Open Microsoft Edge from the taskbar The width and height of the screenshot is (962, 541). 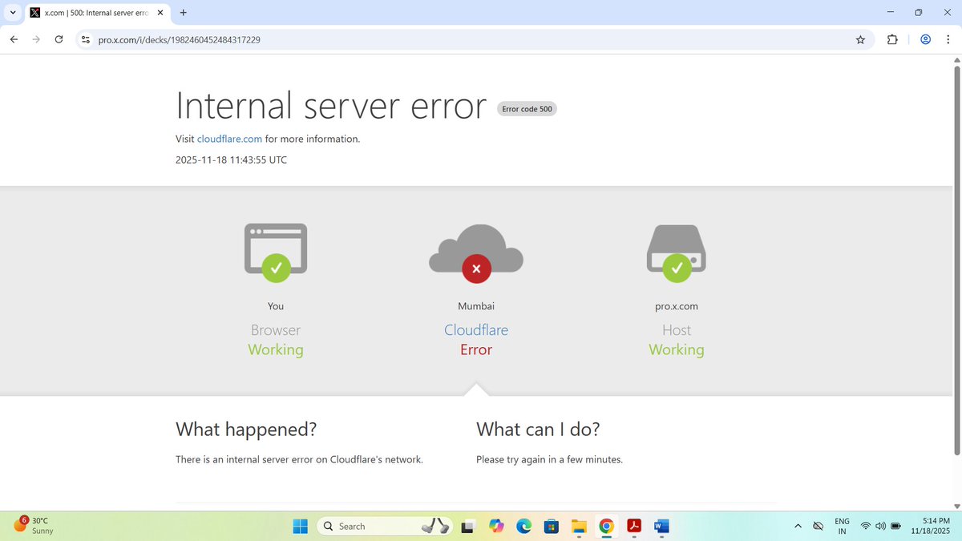pos(524,526)
